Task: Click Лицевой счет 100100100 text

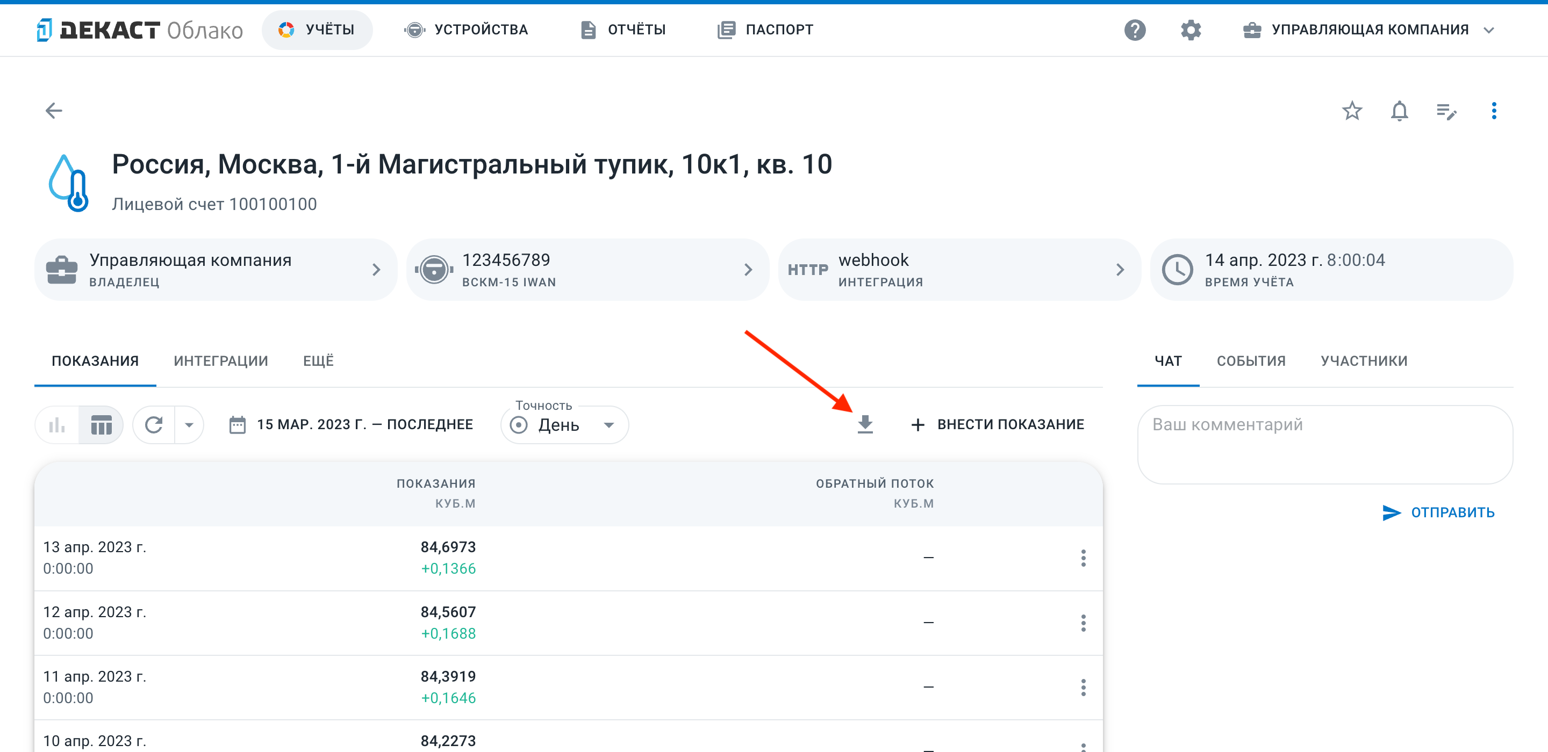Action: [x=214, y=204]
